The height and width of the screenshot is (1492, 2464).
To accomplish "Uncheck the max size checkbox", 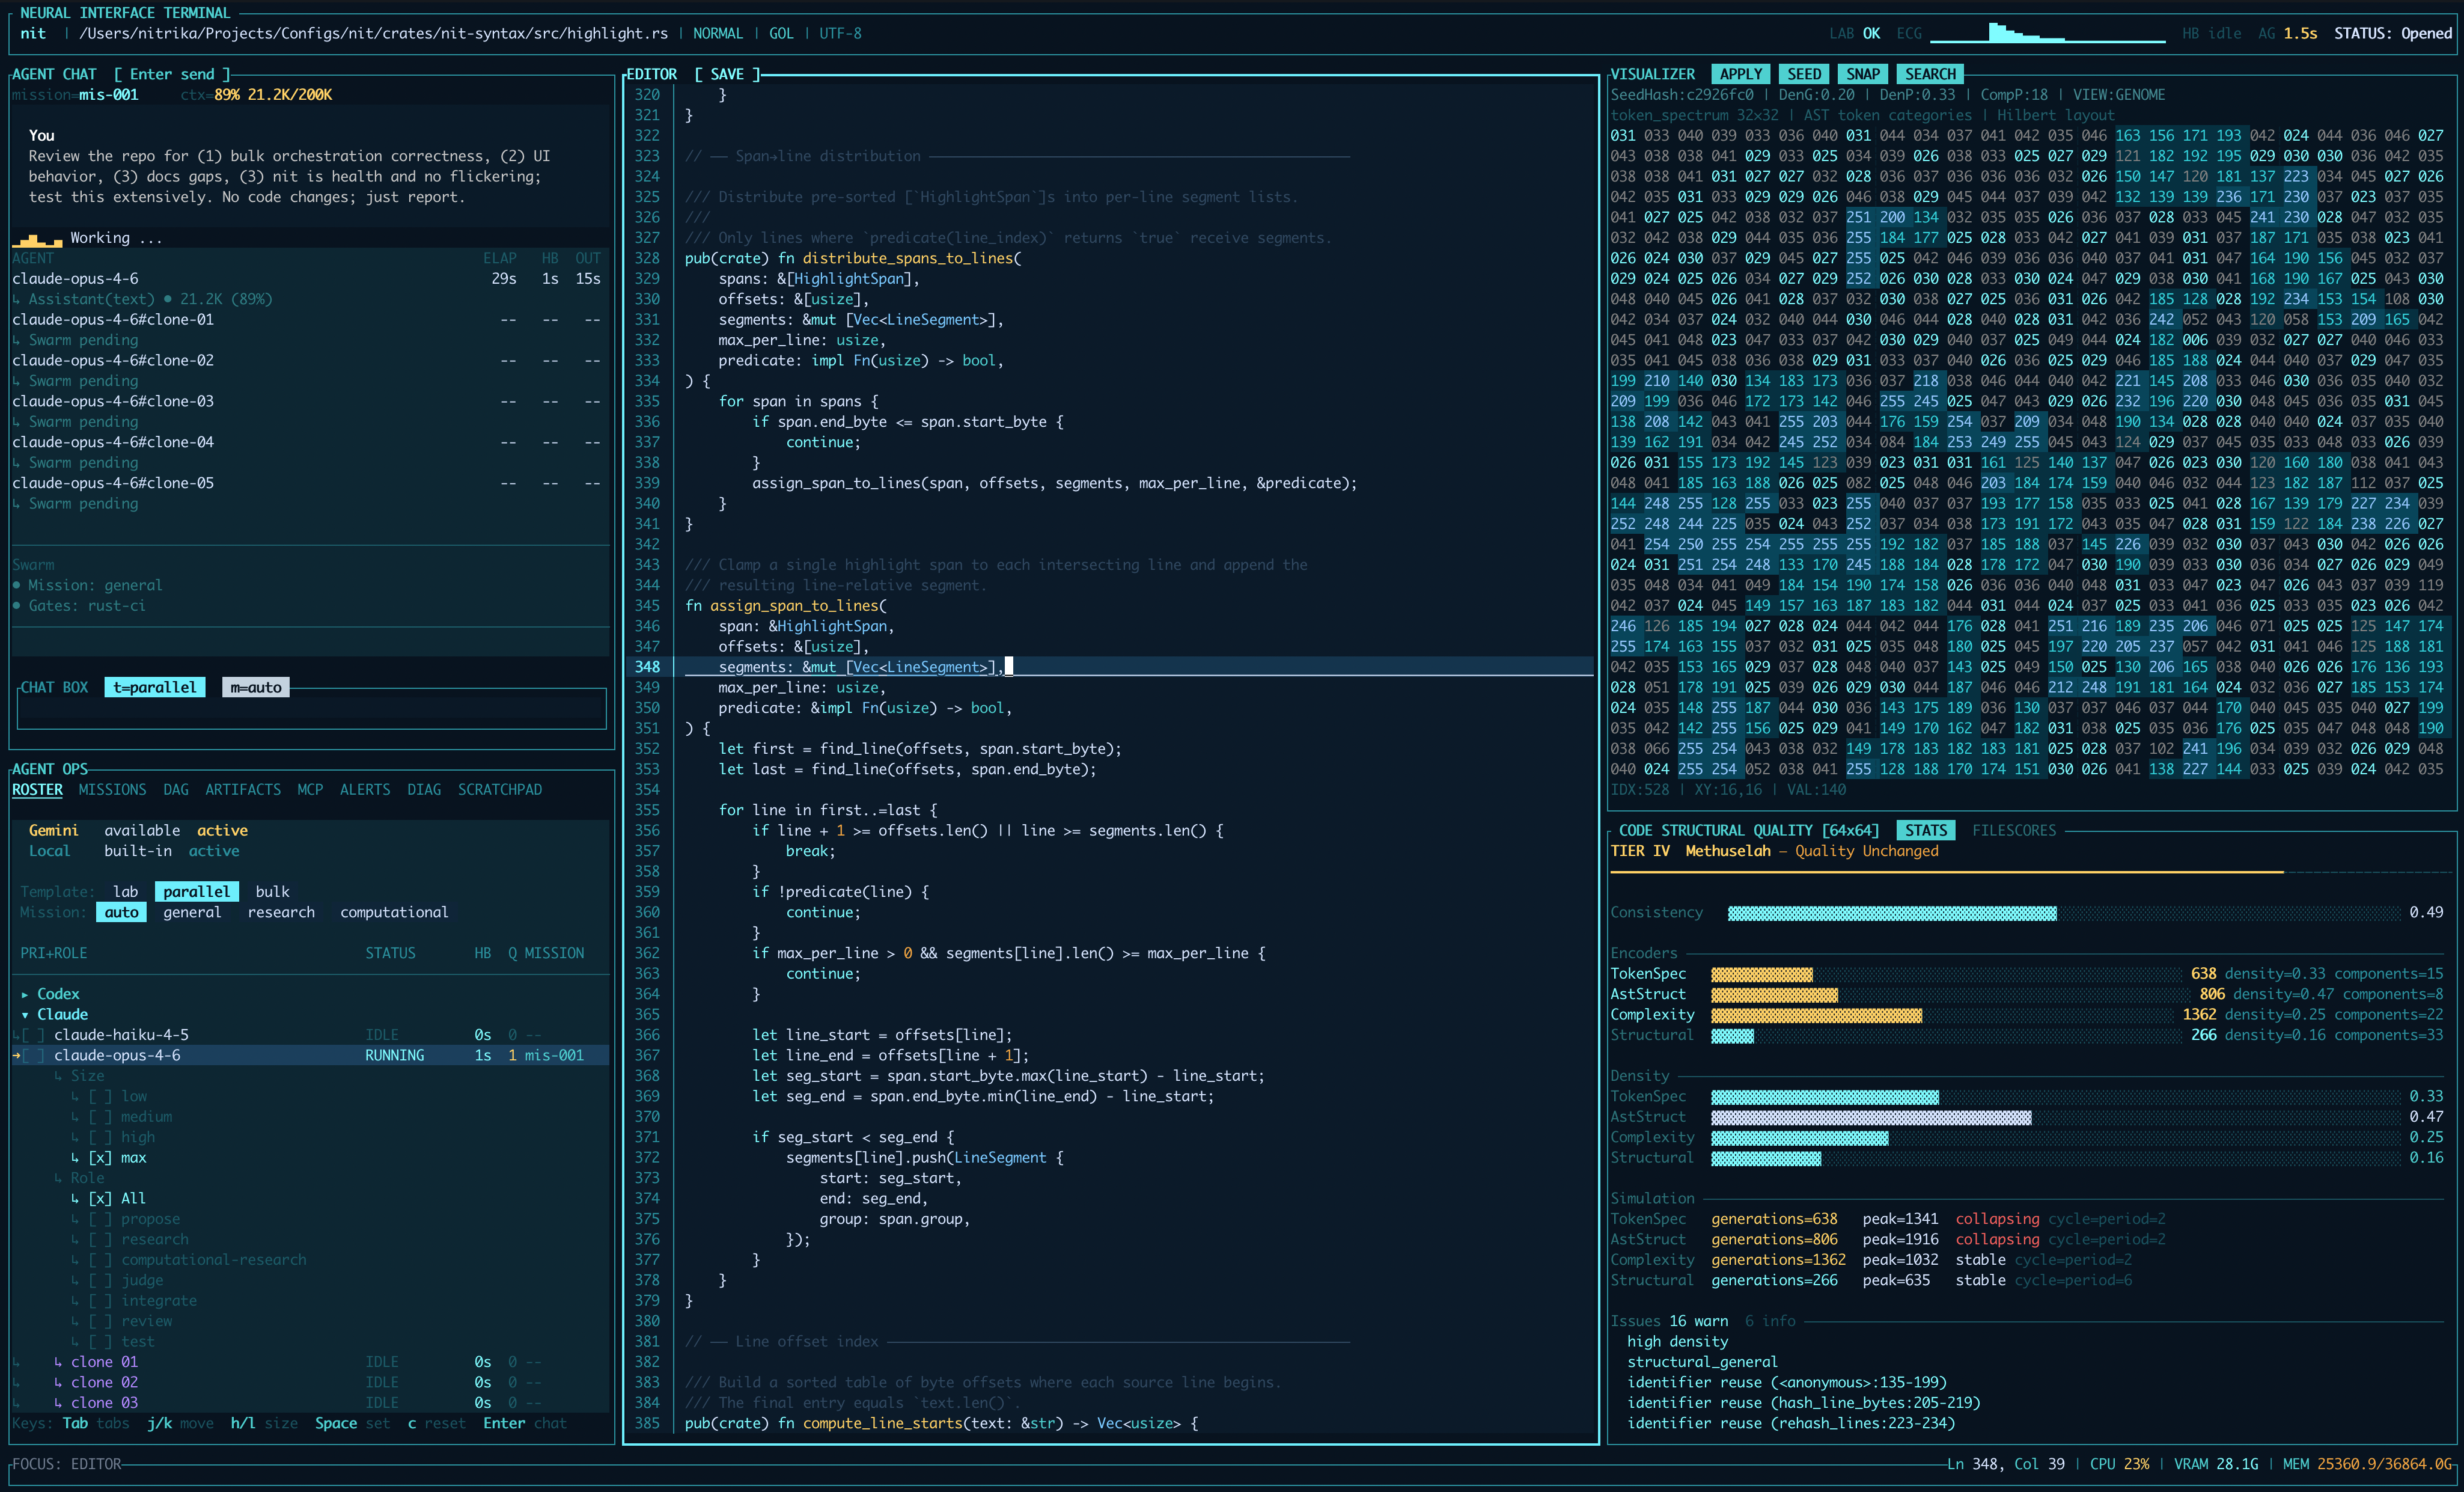I will coord(100,1158).
